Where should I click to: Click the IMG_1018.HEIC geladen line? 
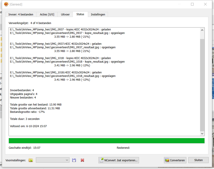click(56, 73)
